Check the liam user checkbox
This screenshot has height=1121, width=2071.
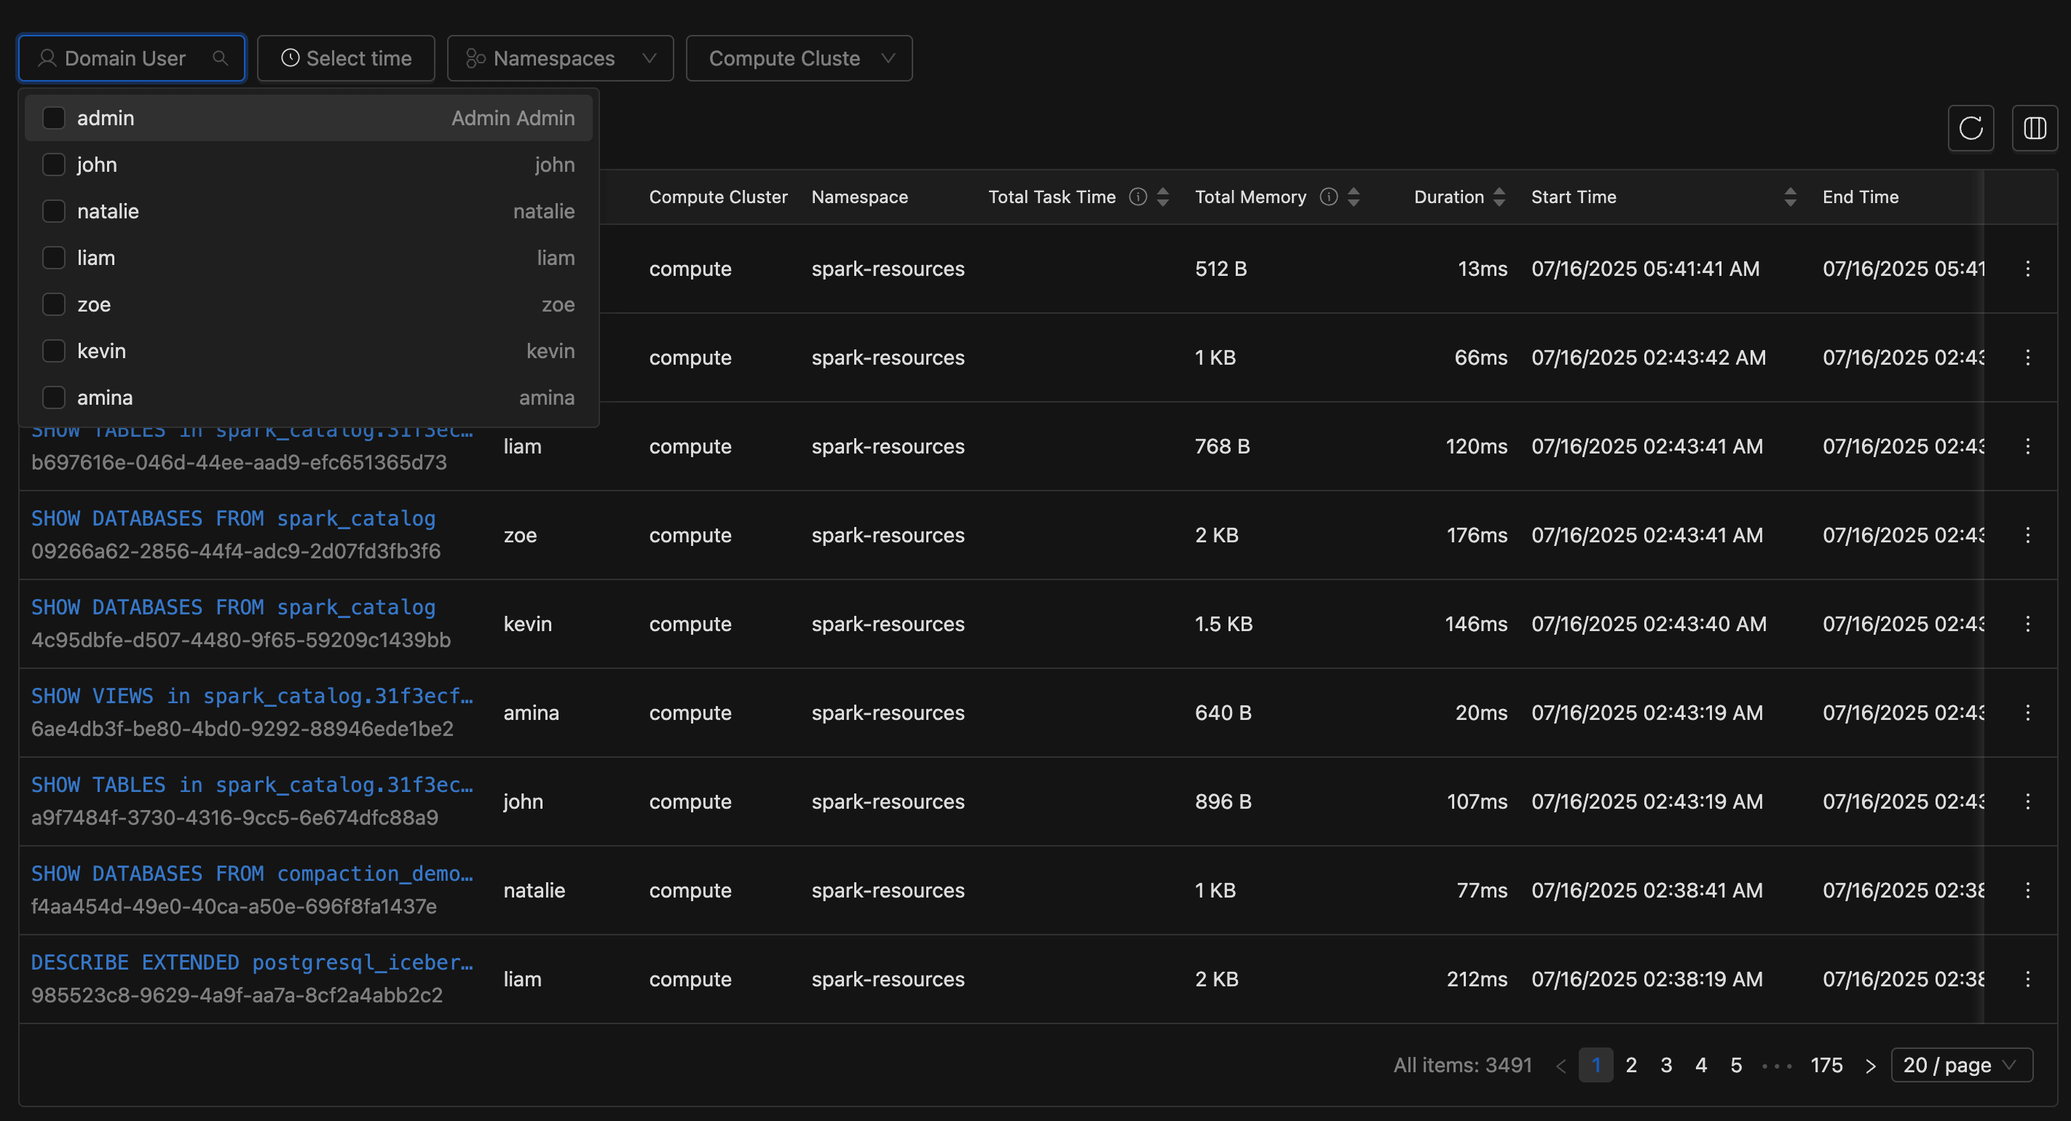coord(54,258)
